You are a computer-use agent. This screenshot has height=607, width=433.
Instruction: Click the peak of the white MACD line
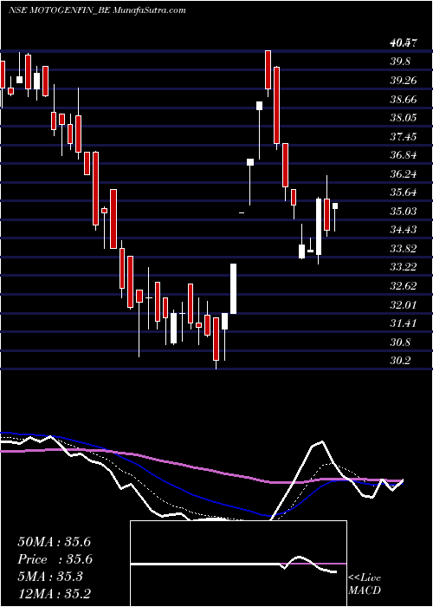coord(321,441)
